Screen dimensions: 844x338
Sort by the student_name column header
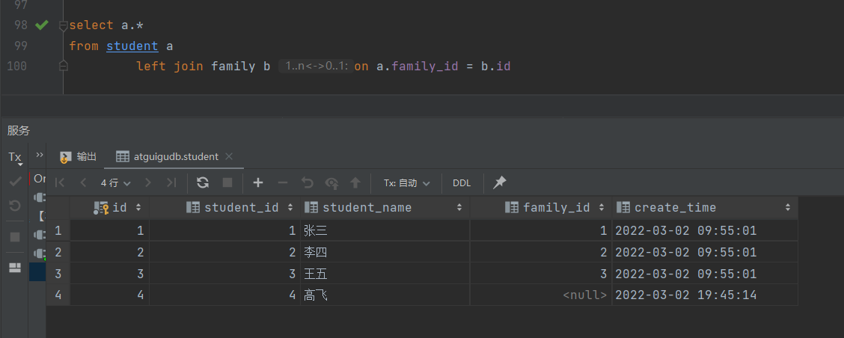[x=367, y=208]
